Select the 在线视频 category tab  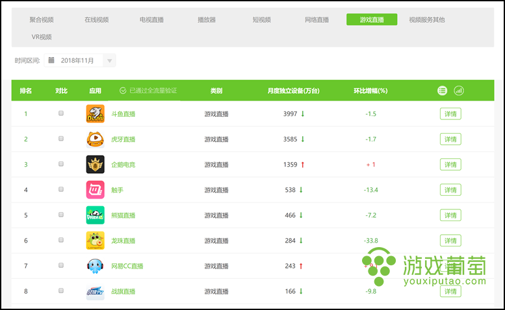[97, 19]
